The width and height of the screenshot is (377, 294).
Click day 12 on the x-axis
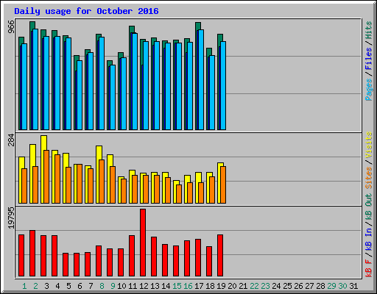(144, 286)
